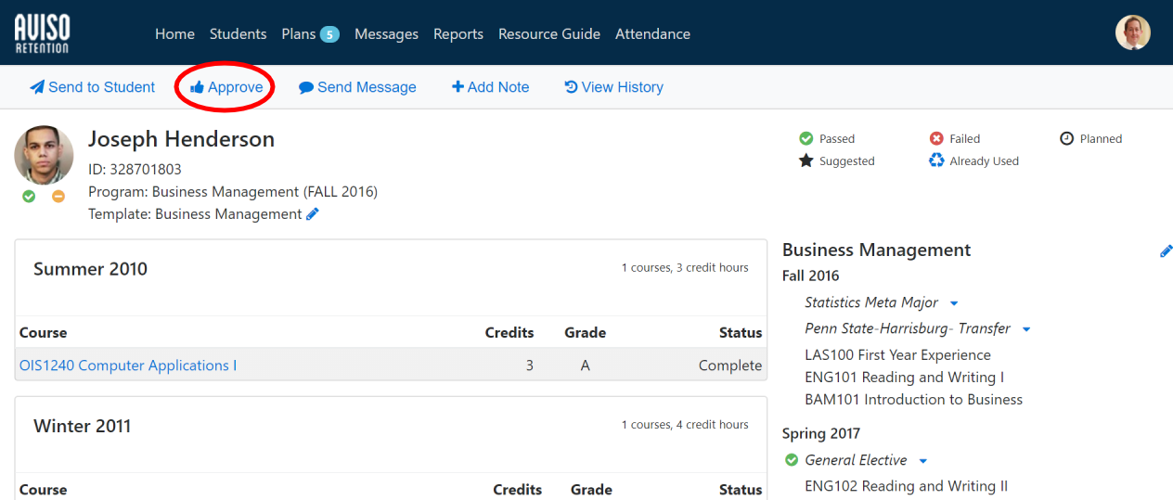Viewport: 1173px width, 500px height.
Task: Click the Aviso Retention logo
Action: 42,33
